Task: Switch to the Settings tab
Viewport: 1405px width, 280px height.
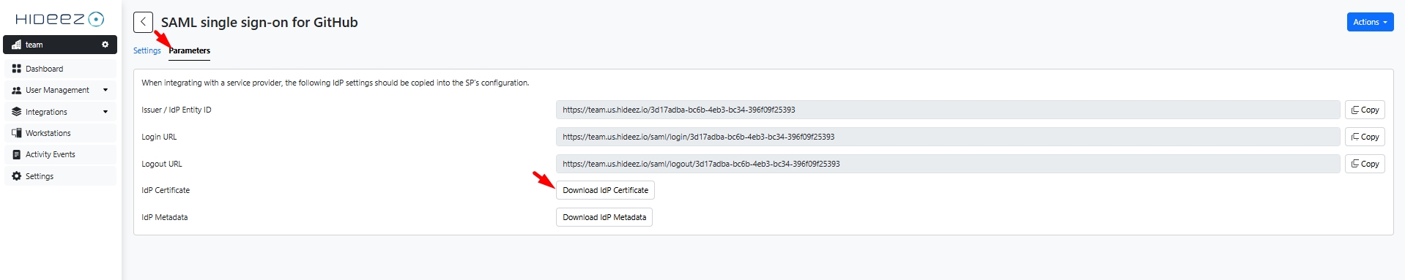Action: tap(147, 50)
